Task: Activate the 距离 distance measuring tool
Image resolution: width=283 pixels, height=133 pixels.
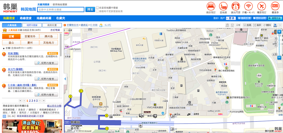Action: point(247,25)
